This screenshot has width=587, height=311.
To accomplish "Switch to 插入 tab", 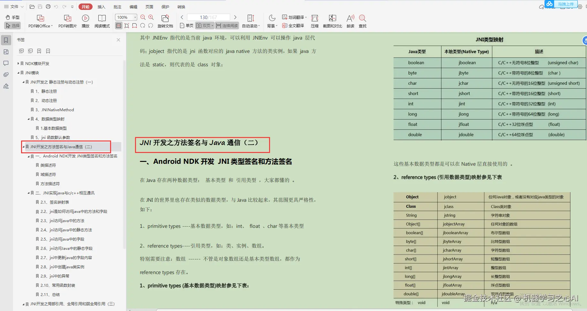I will [x=101, y=7].
